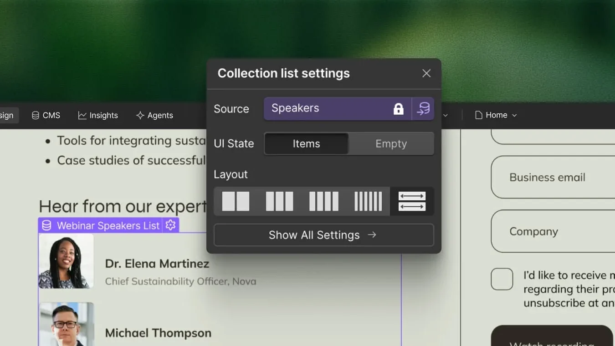
Task: Select the six-column layout icon
Action: click(368, 201)
